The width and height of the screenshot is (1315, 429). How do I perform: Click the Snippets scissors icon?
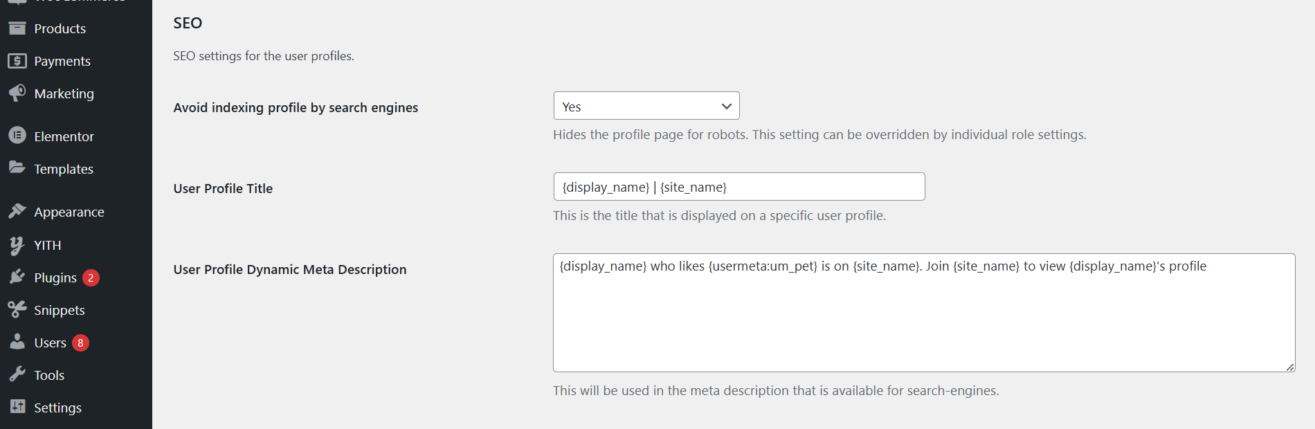(17, 309)
